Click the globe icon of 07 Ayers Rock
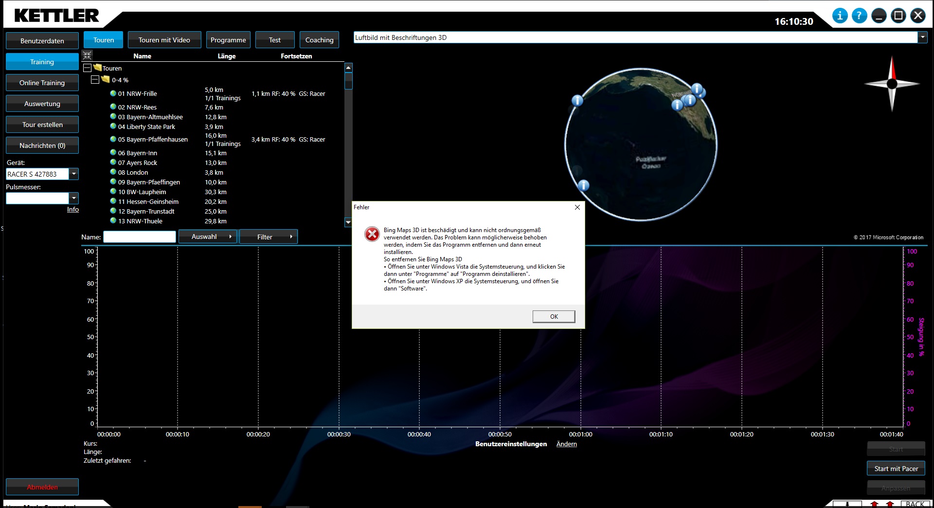This screenshot has width=934, height=508. (113, 162)
